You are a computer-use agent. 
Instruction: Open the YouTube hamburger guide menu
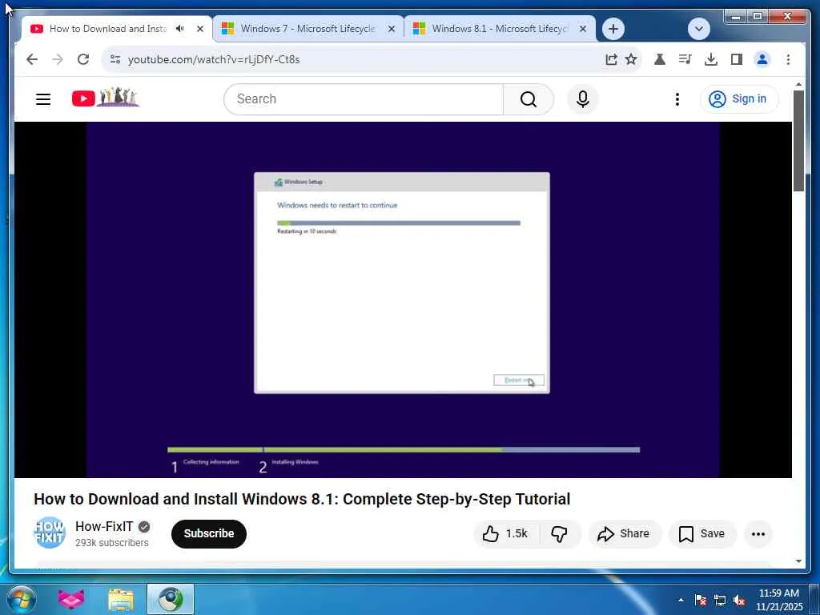[43, 98]
